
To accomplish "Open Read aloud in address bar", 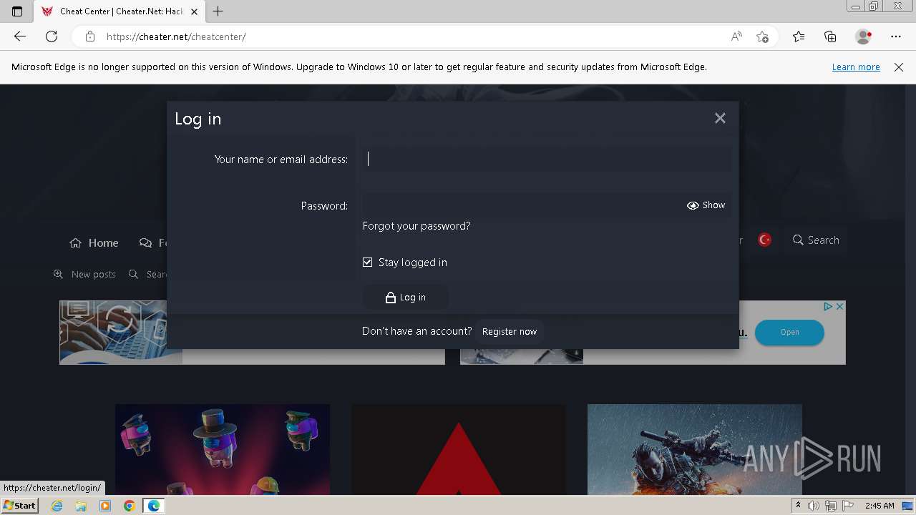I will point(736,36).
